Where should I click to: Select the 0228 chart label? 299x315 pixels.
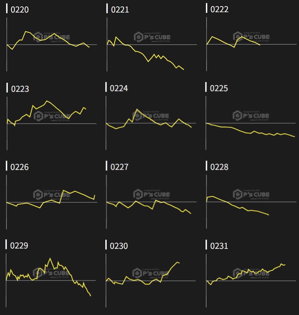tap(219, 167)
